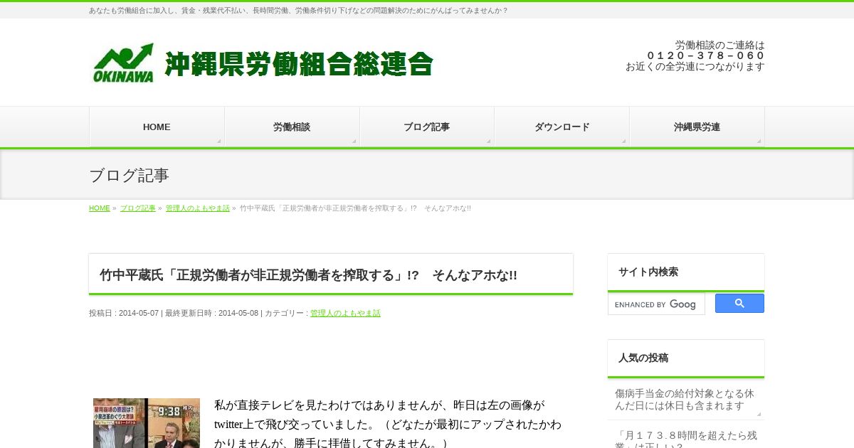Follow the HOME breadcrumb link

[x=100, y=208]
